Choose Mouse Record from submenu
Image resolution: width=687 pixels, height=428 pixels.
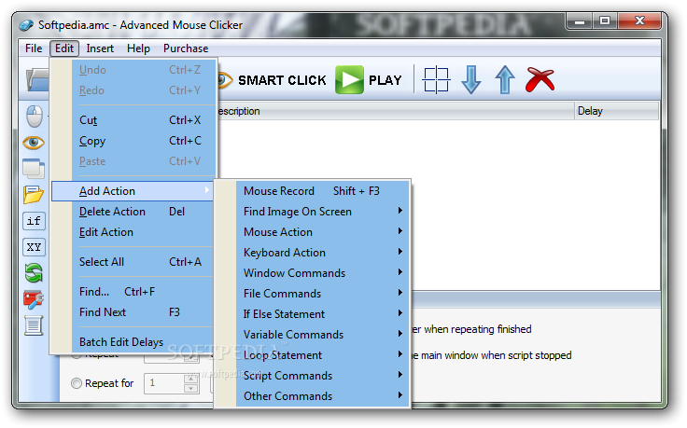[322, 191]
